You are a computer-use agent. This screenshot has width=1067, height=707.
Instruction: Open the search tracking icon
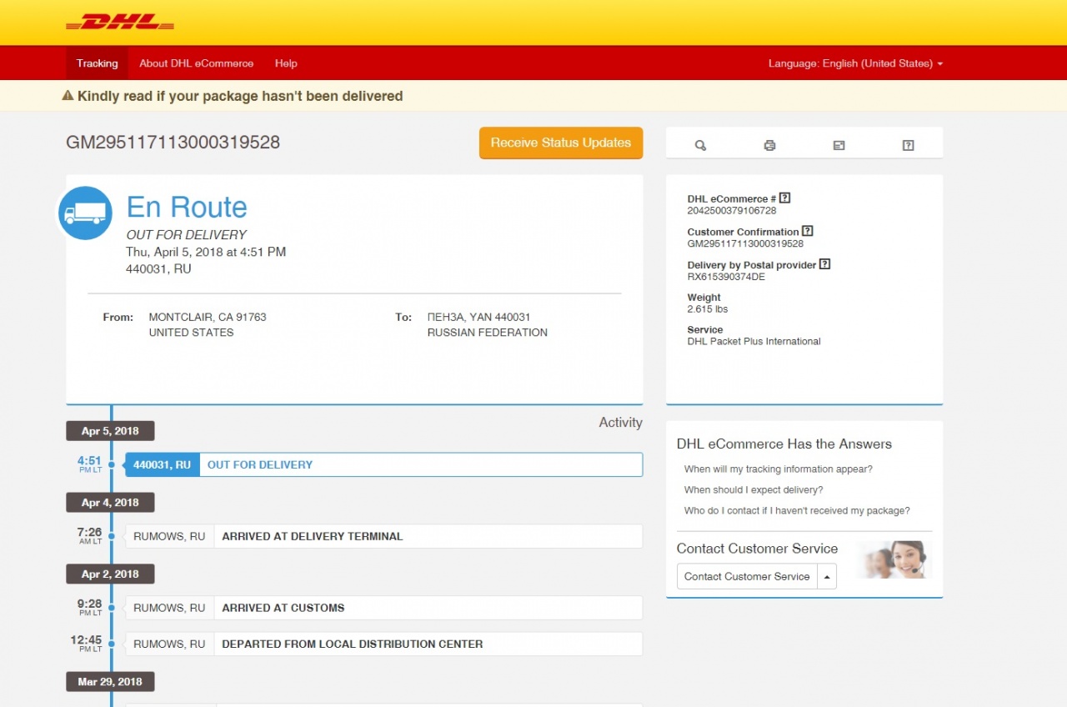(x=700, y=145)
